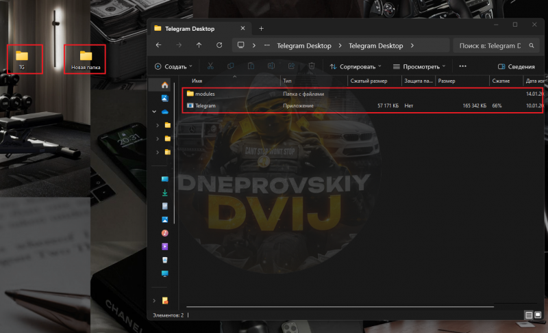The image size is (548, 333).
Task: Expand the bottom sidebar item with red badge
Action: [x=154, y=301]
